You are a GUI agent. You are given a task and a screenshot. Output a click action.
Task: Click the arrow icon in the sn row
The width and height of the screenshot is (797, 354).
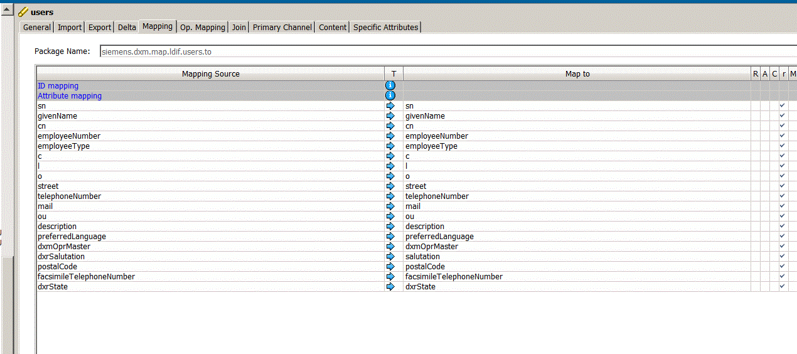click(390, 106)
